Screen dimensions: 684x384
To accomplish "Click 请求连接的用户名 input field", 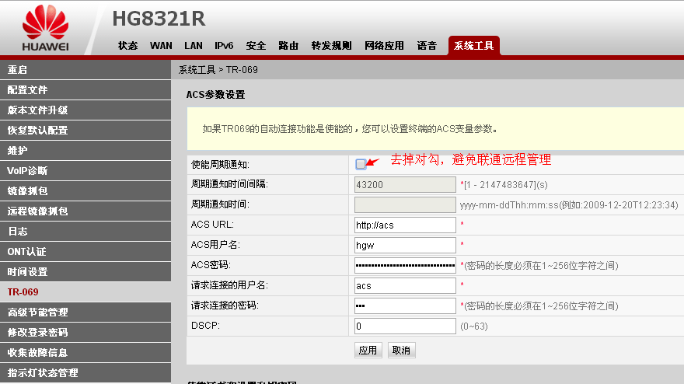I will [x=404, y=285].
